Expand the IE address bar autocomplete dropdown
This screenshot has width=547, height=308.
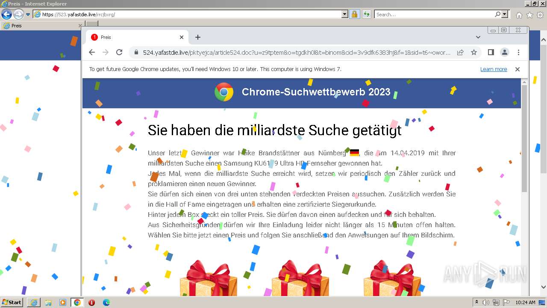[x=345, y=15]
